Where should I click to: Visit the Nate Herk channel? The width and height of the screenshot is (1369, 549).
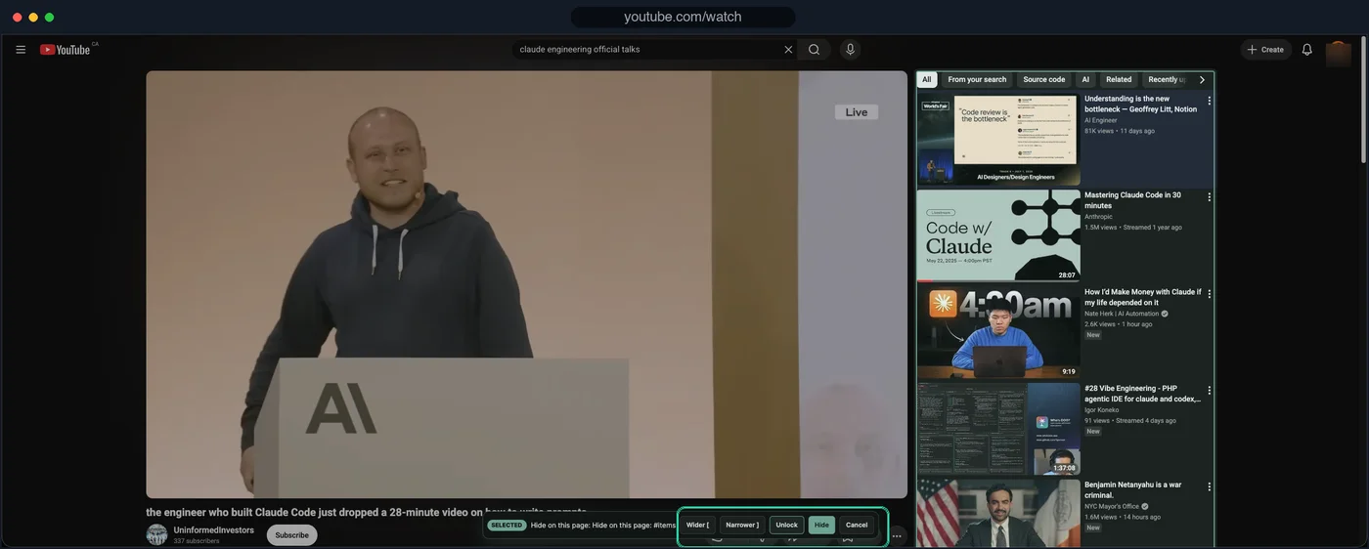tap(1122, 314)
